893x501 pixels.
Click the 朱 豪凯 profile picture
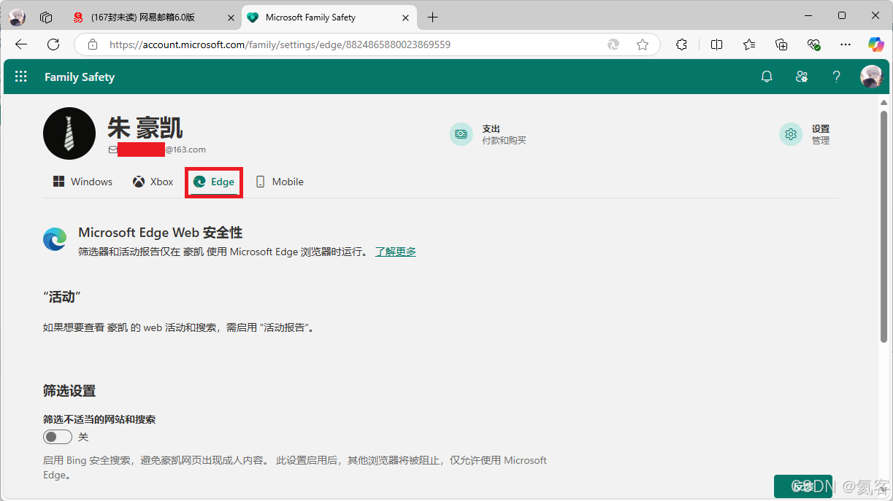point(69,133)
